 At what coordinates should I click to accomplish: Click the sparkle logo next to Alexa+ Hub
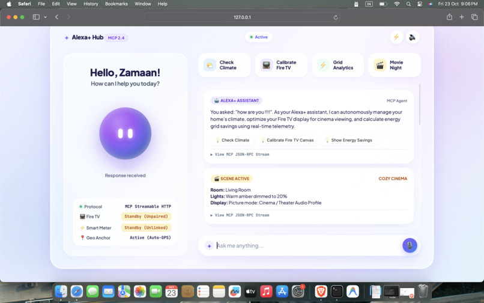pos(67,38)
